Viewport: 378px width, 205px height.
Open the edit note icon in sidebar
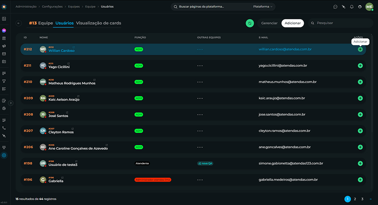[4, 101]
